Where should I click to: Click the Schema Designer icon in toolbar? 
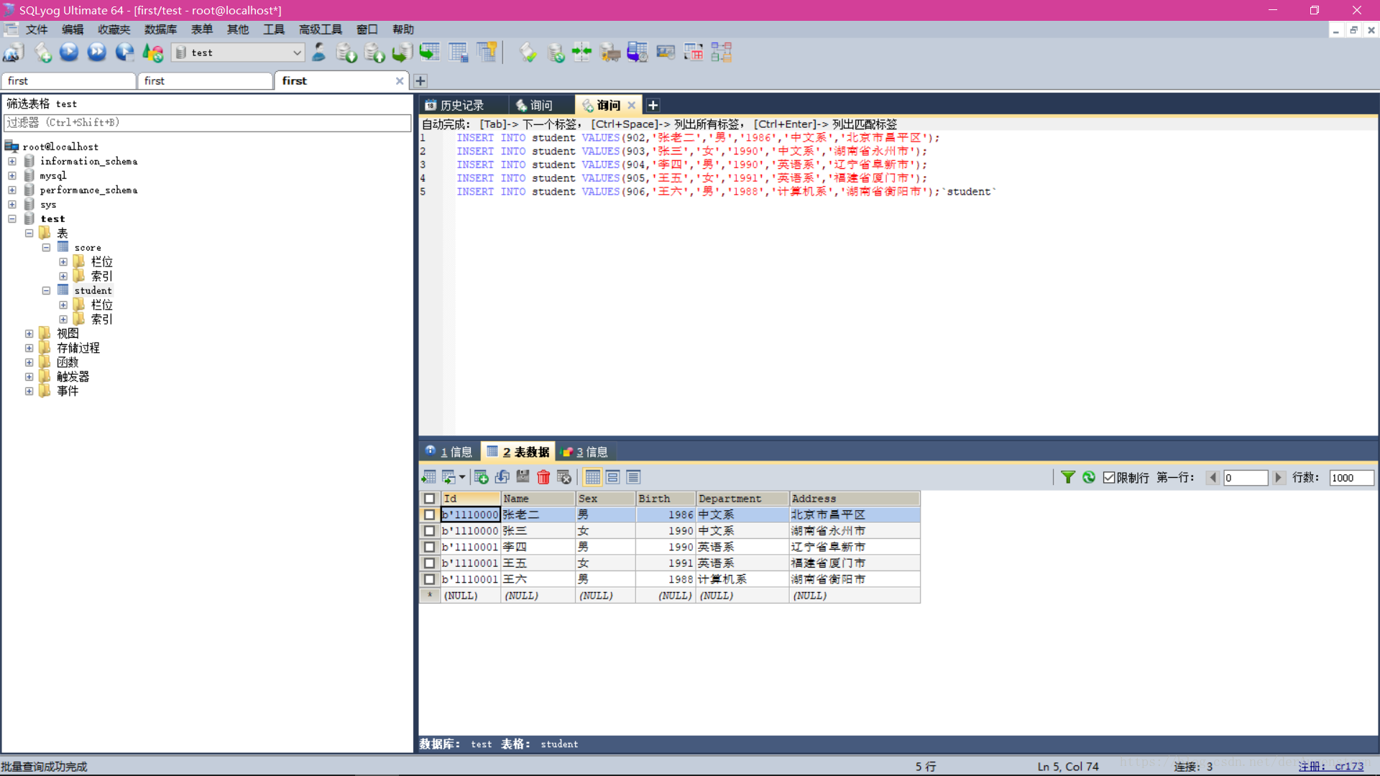pos(721,52)
